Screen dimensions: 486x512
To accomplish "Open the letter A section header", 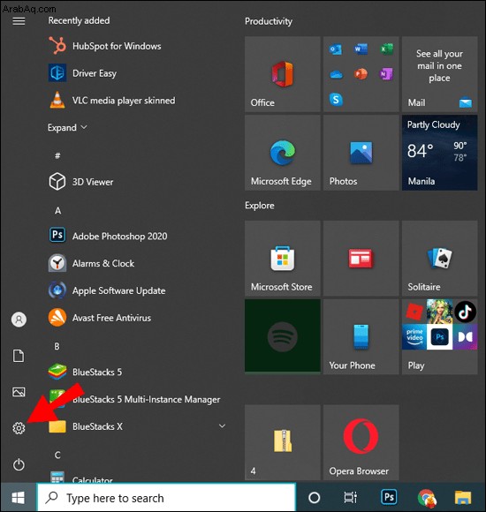I will coord(57,211).
